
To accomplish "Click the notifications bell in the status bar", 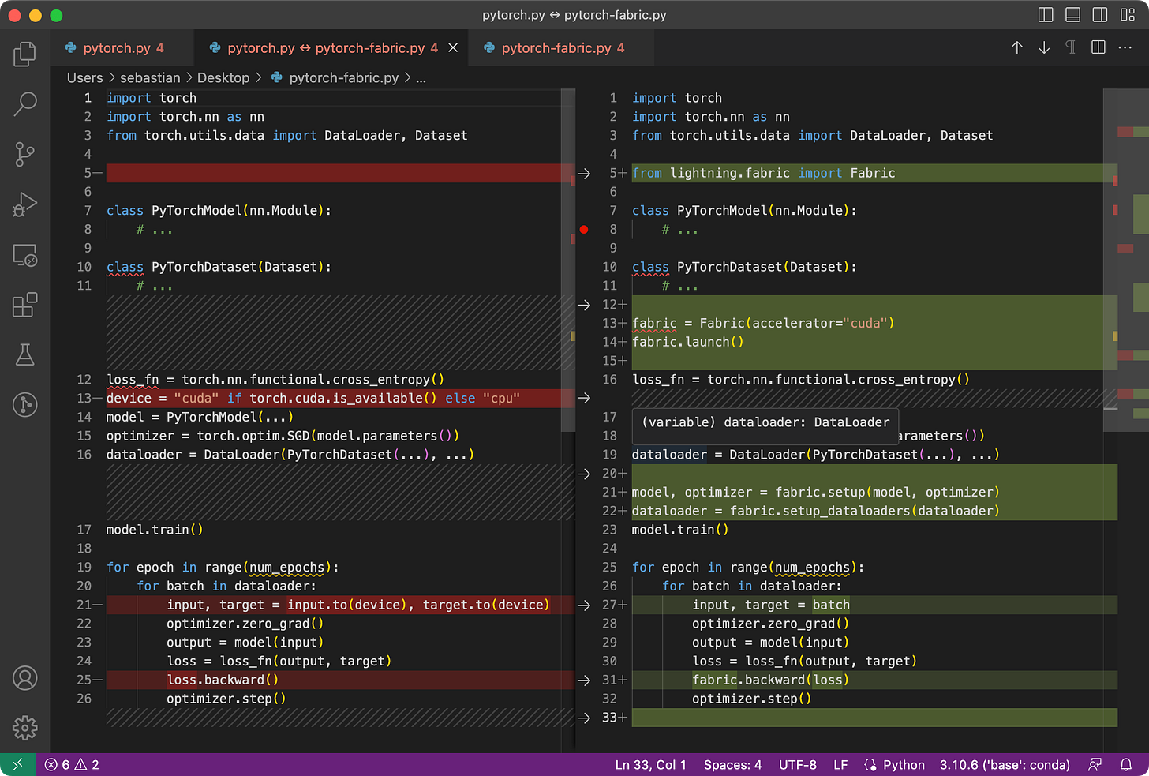I will 1127,764.
